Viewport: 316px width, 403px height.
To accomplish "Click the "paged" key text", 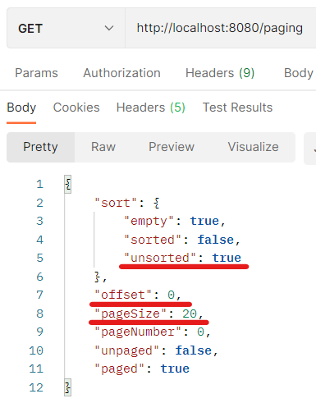I will [x=119, y=369].
